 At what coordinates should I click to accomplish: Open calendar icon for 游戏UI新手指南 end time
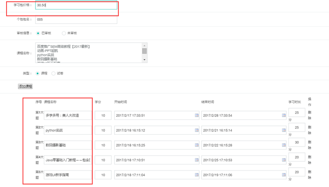[284, 175]
